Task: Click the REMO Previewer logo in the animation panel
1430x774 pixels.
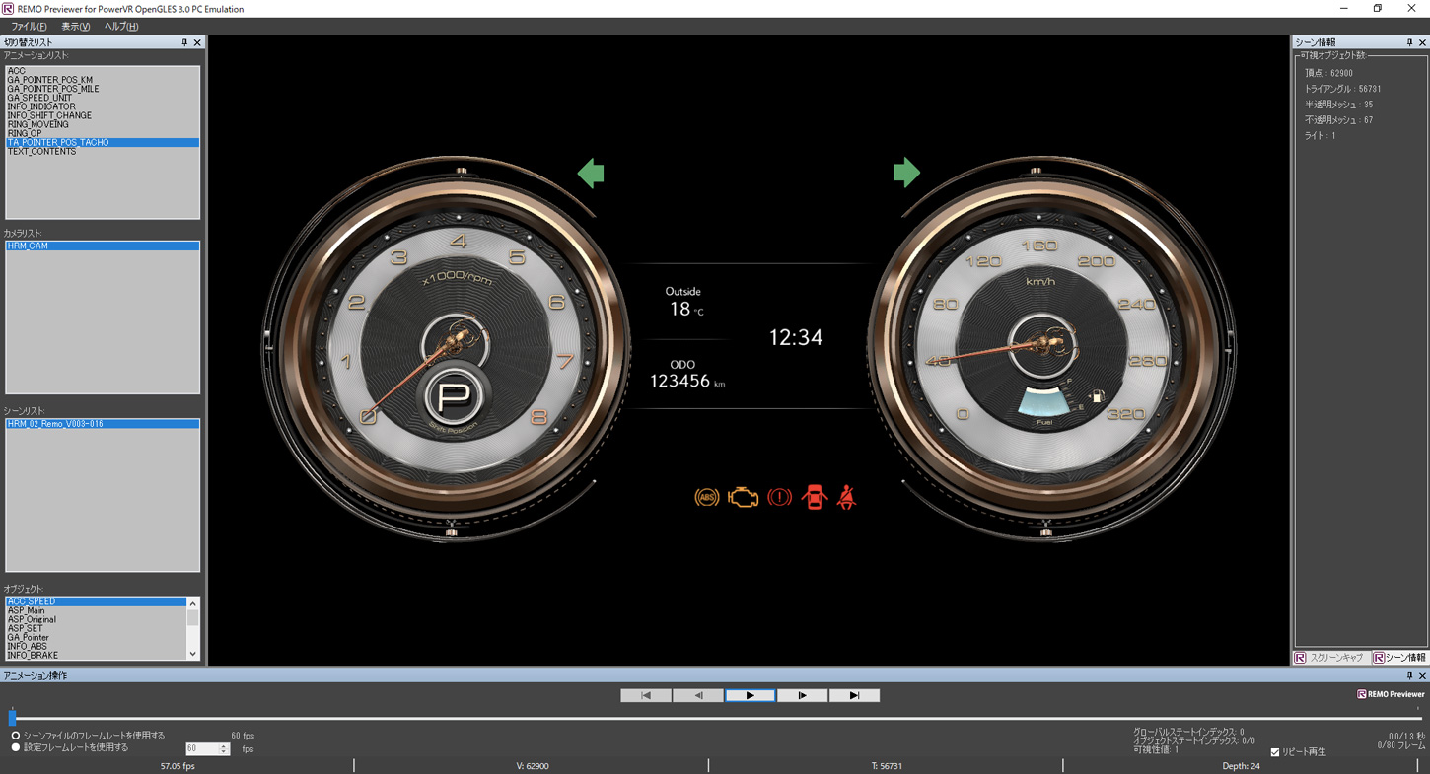Action: coord(1391,694)
